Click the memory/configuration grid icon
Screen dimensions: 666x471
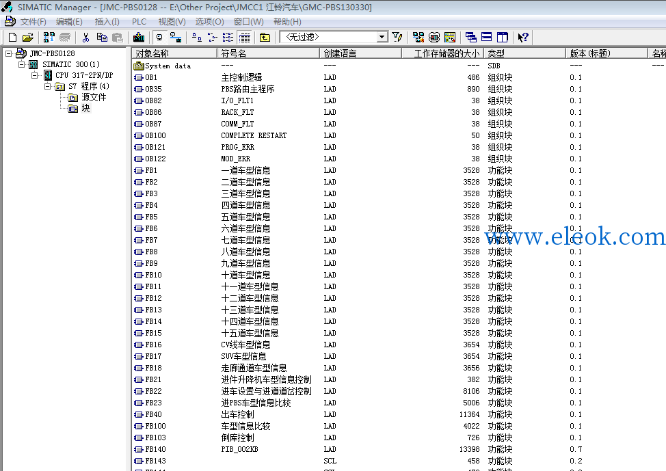[450, 38]
